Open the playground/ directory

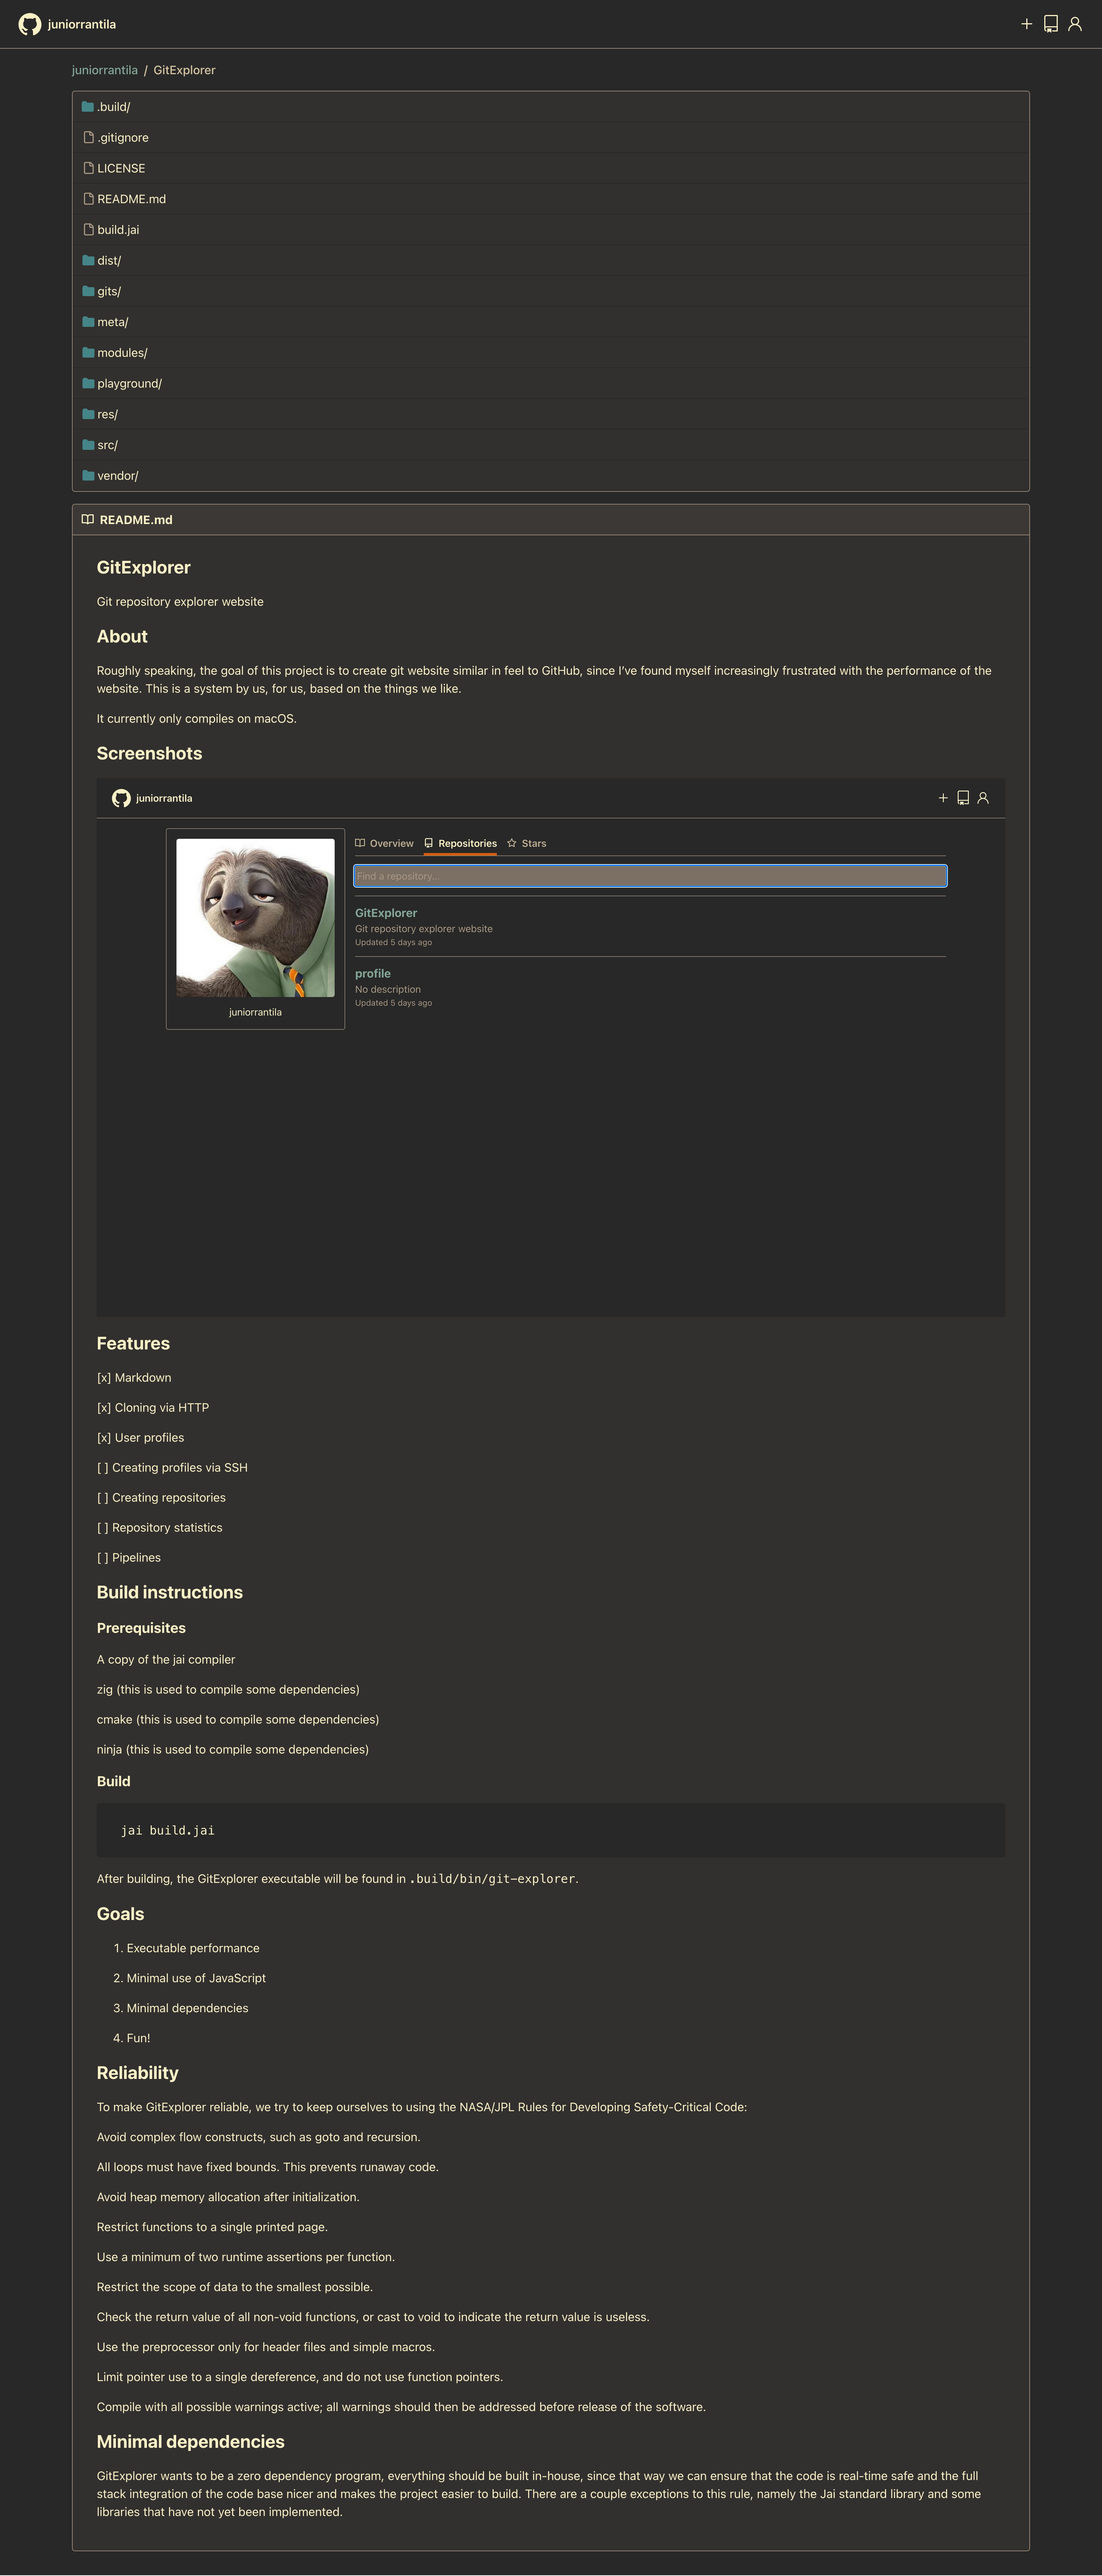click(130, 383)
